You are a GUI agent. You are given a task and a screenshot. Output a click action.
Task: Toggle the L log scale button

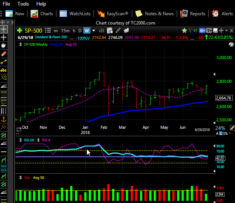click(x=221, y=133)
